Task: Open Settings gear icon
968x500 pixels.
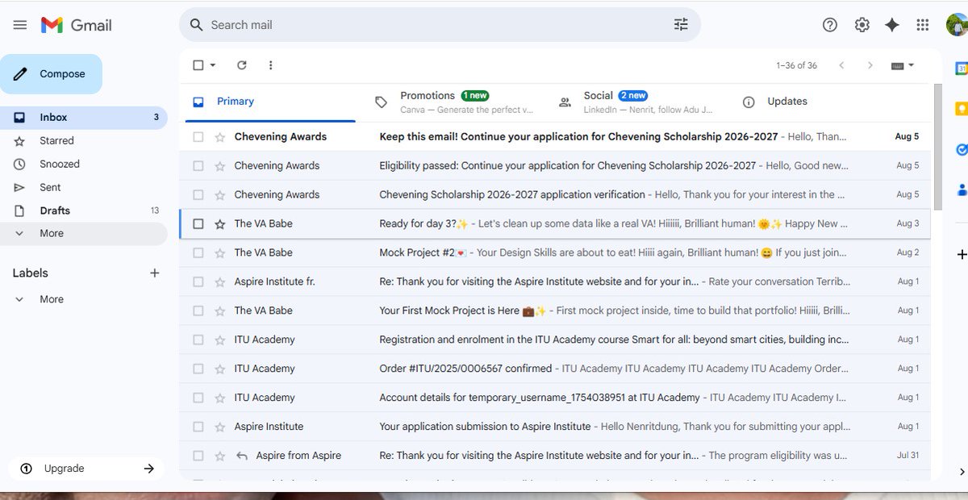Action: (x=862, y=25)
